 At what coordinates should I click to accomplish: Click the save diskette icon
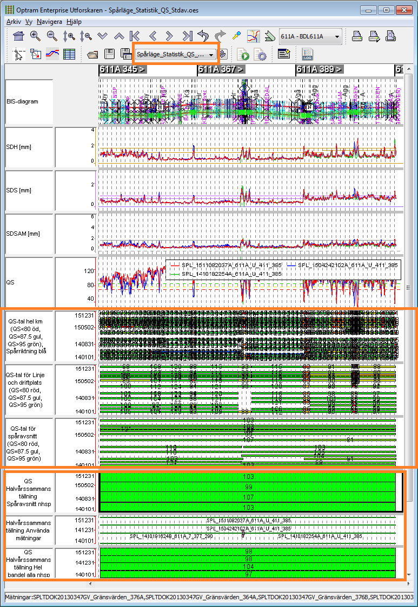tap(109, 54)
